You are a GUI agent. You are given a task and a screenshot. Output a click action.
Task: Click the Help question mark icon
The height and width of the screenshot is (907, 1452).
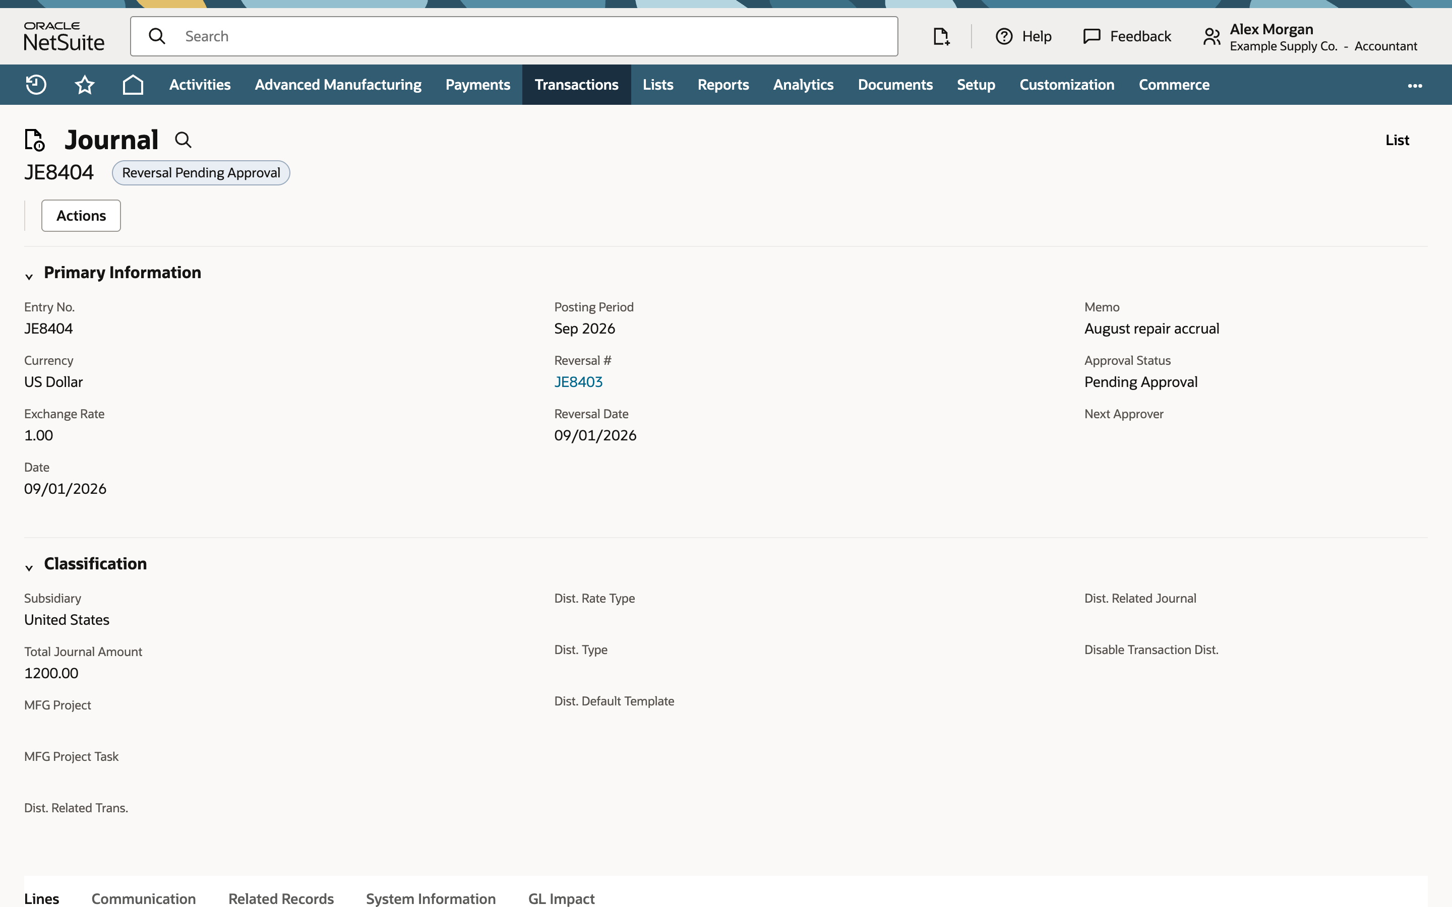click(x=1004, y=37)
